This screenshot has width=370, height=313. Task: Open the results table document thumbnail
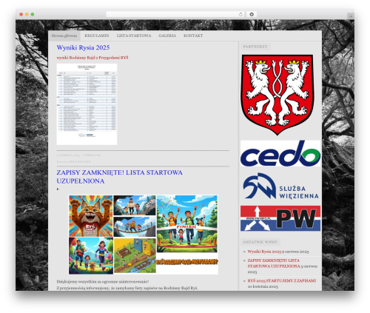(87, 104)
